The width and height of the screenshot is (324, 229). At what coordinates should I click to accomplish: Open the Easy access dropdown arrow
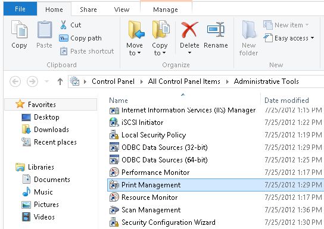pos(312,38)
